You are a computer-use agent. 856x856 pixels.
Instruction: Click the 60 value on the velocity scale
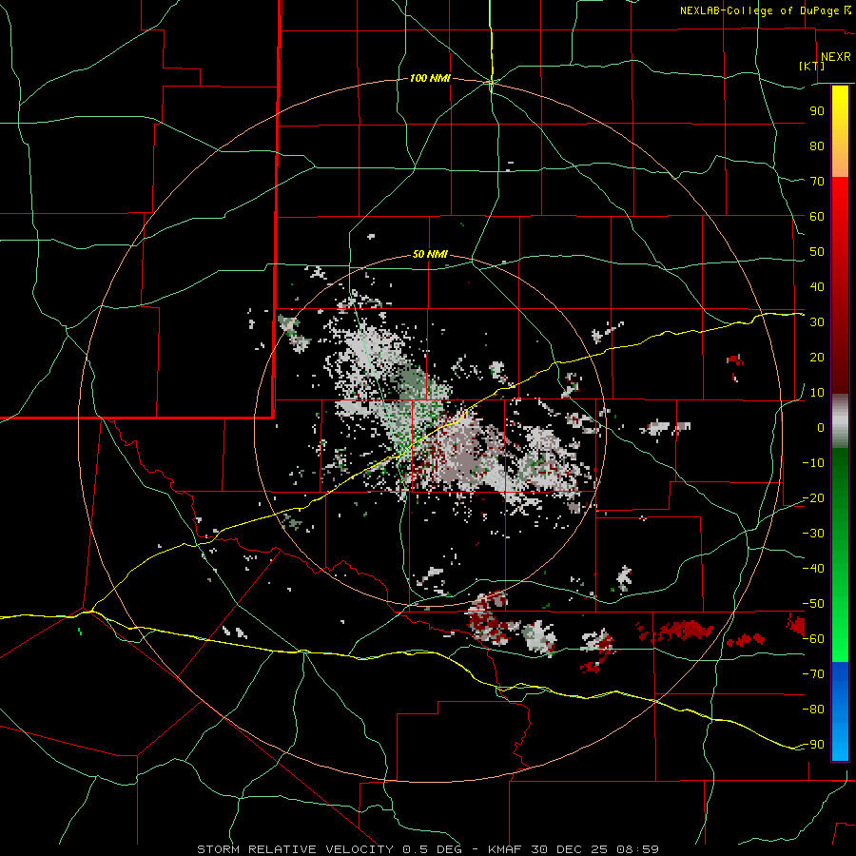[x=817, y=217]
